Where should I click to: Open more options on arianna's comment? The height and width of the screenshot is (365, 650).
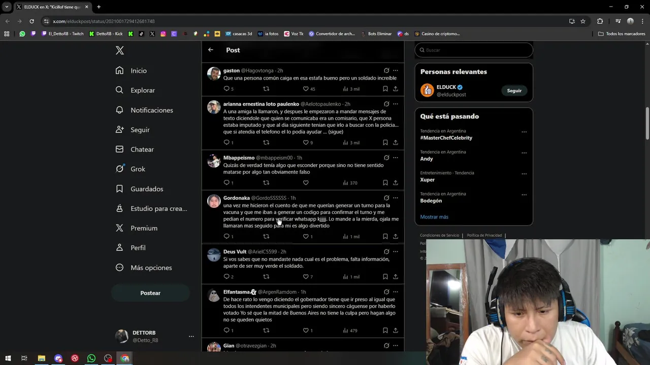(396, 104)
